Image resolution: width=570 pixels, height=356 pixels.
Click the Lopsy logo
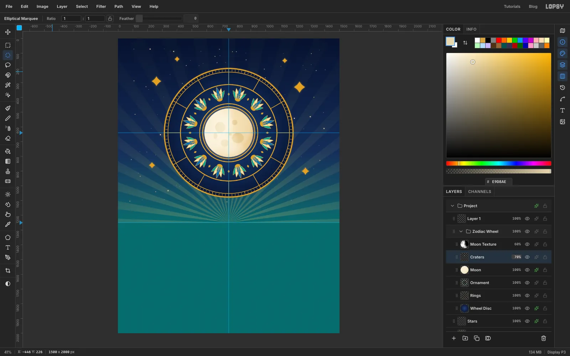click(555, 6)
